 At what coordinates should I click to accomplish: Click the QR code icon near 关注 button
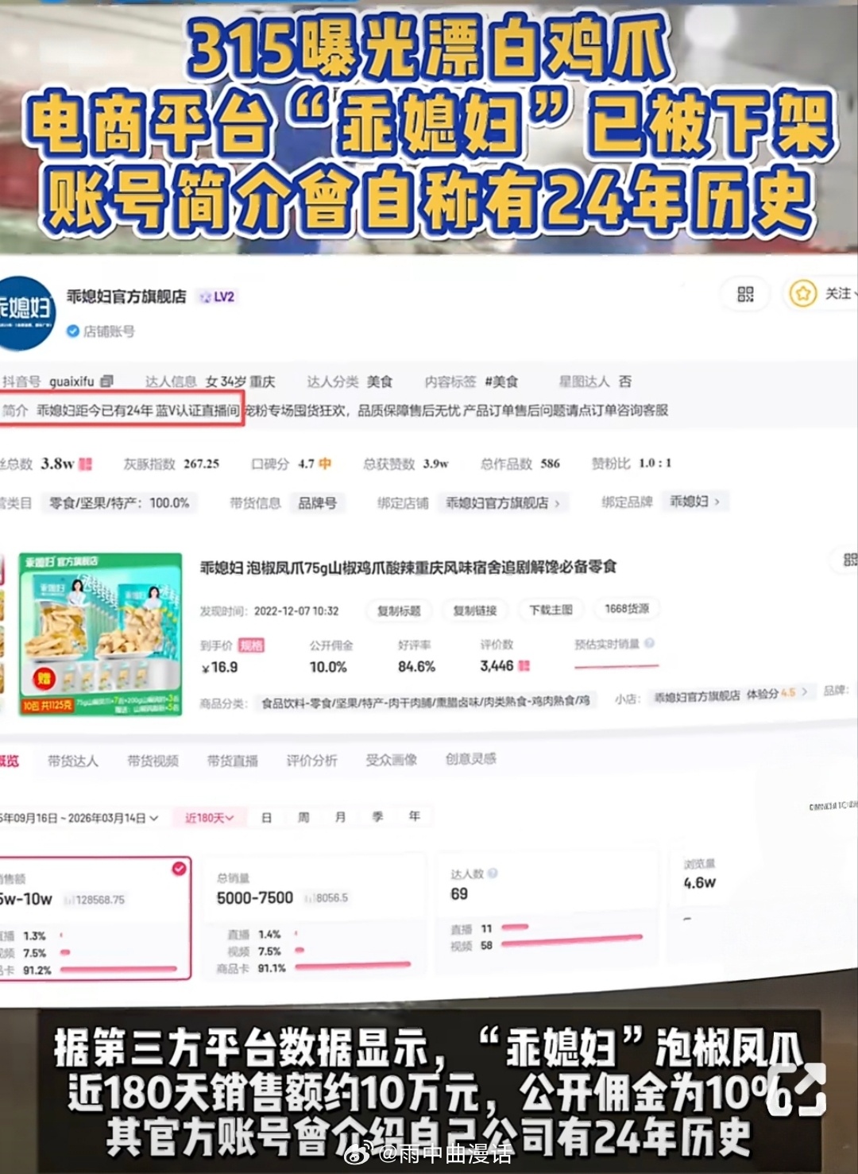(x=745, y=294)
